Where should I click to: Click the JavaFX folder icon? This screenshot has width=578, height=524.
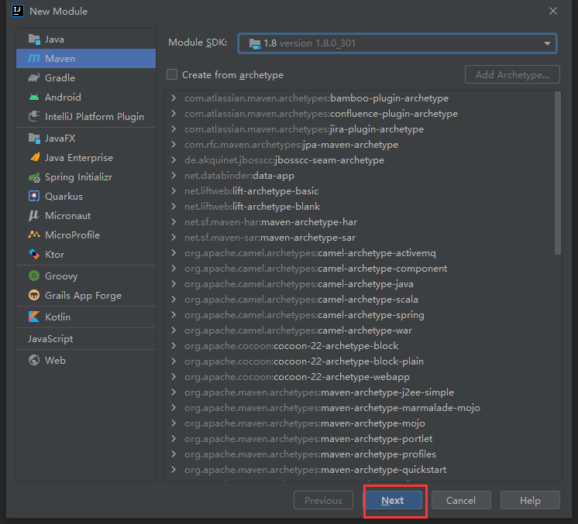pos(34,139)
